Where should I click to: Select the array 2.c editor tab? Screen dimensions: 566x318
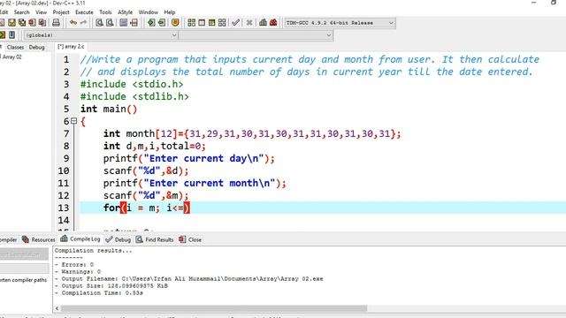coord(71,47)
